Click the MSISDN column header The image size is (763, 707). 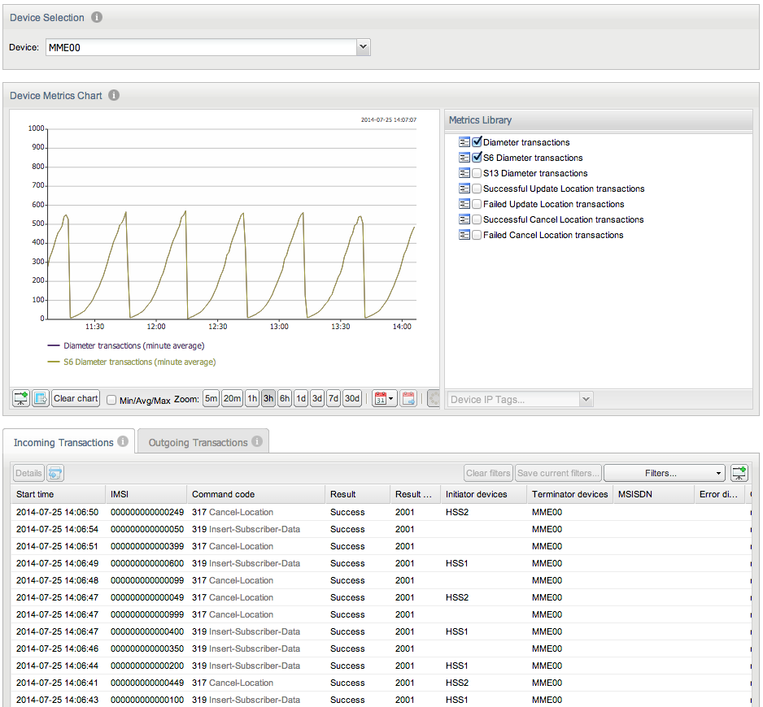coord(653,494)
